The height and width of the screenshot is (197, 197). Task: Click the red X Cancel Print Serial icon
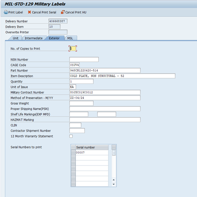click(x=29, y=12)
